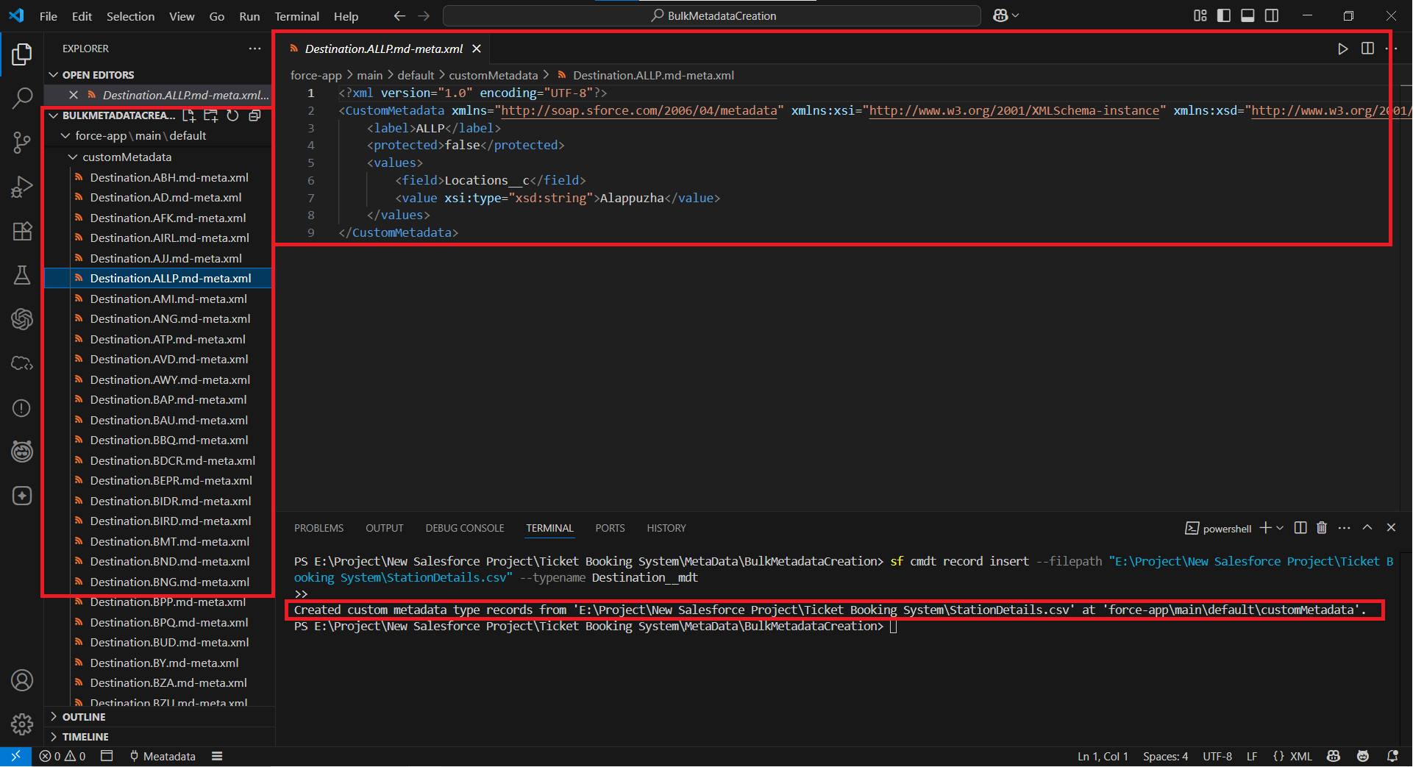Open the Extensions view

point(22,231)
